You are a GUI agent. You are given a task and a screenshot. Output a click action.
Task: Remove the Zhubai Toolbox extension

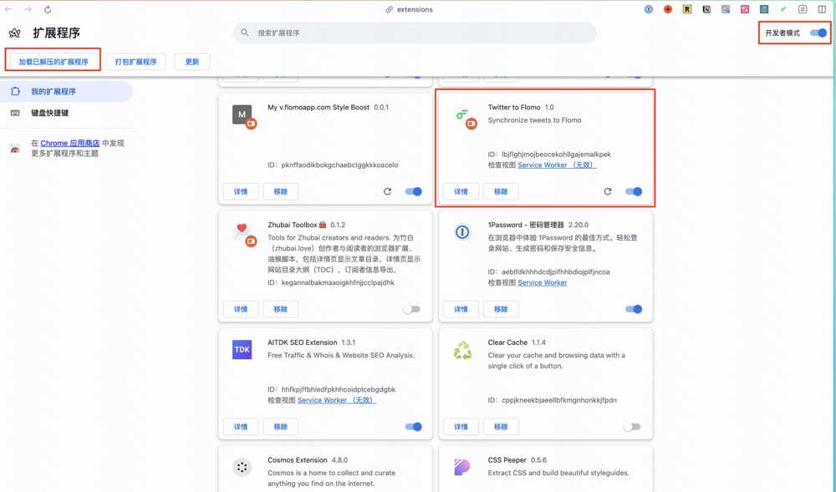click(280, 309)
